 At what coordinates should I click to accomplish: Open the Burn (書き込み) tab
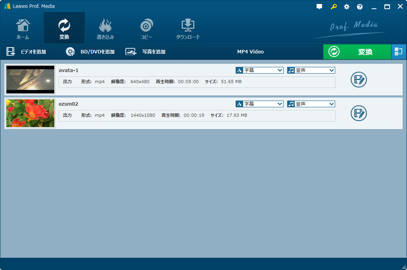(105, 29)
